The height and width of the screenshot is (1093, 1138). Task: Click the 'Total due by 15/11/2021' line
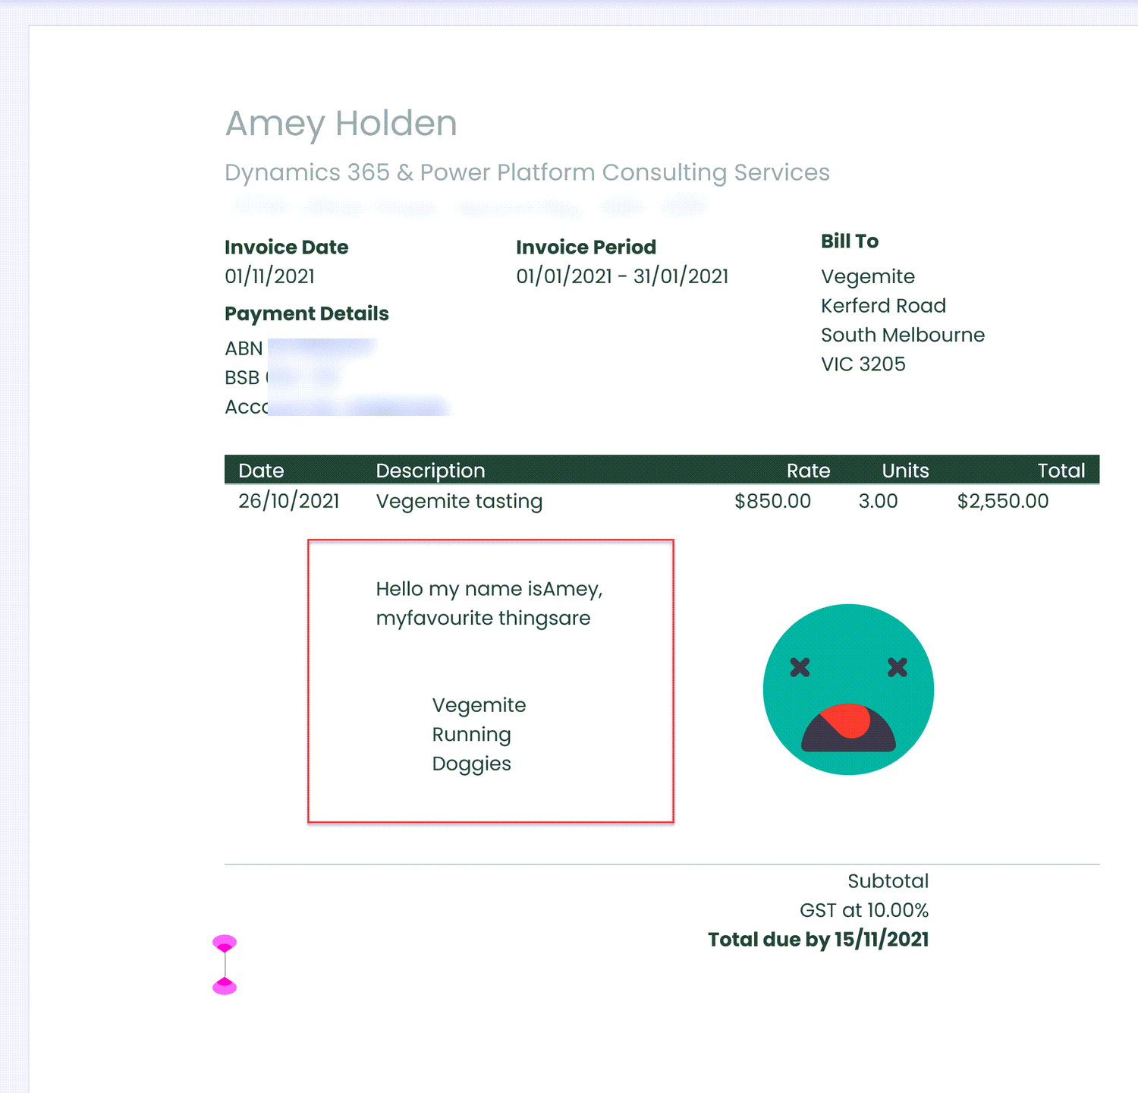818,939
